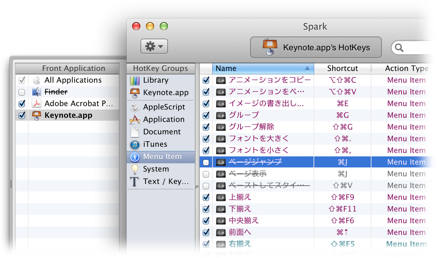
Task: Select the Application group icon
Action: pyautogui.click(x=135, y=120)
